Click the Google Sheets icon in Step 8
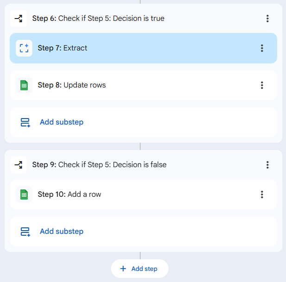The image size is (286, 282). (24, 85)
